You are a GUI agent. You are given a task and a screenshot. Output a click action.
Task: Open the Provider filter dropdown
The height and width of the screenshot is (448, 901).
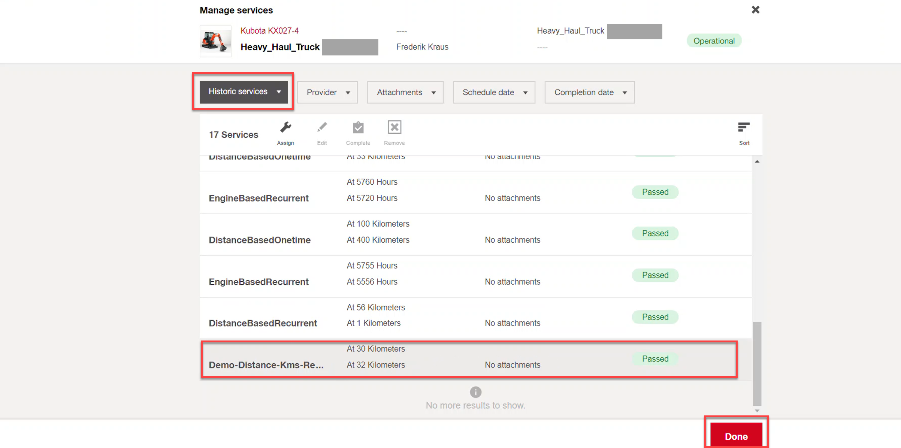coord(327,92)
